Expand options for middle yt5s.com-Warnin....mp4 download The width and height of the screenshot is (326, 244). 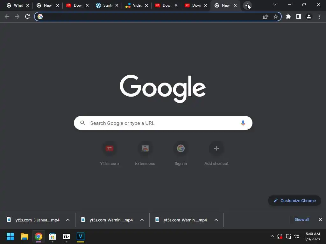tap(142, 220)
